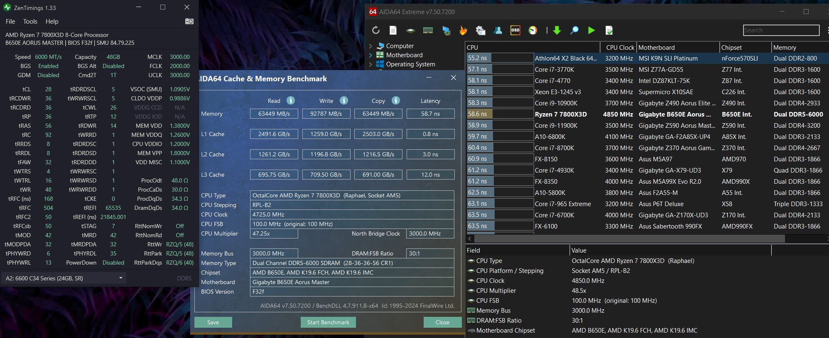The image size is (829, 338).
Task: Launch the flame stability test icon
Action: [463, 30]
